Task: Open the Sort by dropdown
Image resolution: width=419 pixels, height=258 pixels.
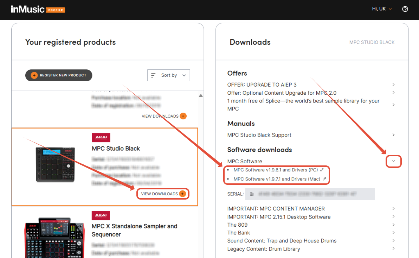Action: click(169, 75)
